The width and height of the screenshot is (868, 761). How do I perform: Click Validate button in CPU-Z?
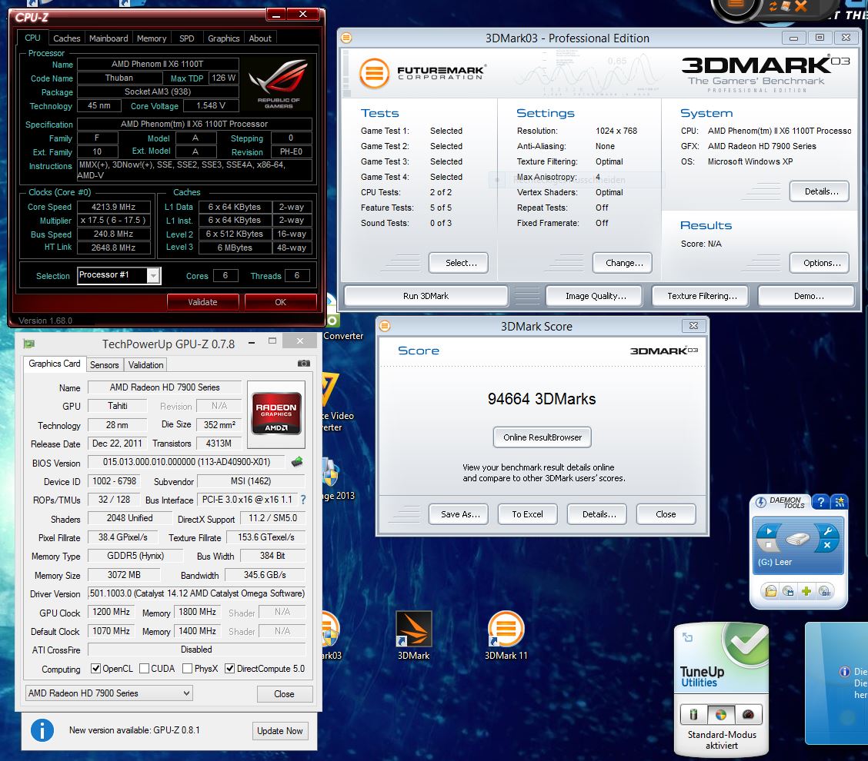[x=202, y=302]
